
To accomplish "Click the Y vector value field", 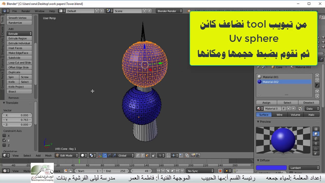I will 17,120.
